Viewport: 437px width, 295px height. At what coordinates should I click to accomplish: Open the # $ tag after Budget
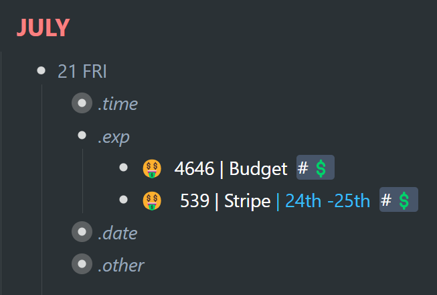click(315, 168)
